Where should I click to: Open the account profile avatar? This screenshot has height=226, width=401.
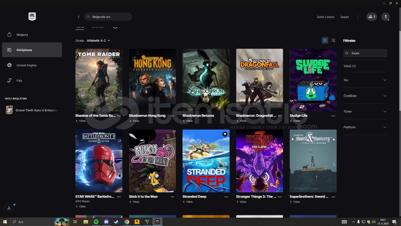tap(385, 17)
